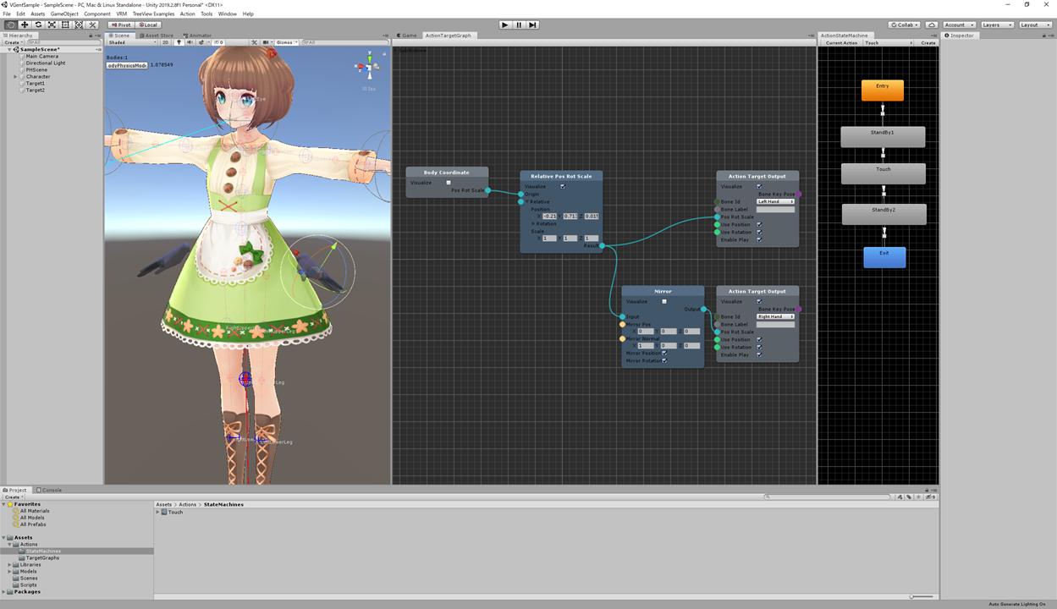Adjust Project icon size slider
This screenshot has height=609, width=1057.
[x=922, y=596]
